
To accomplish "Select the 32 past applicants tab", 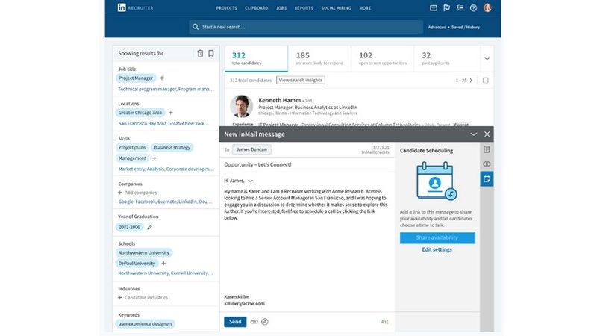I will click(x=446, y=58).
